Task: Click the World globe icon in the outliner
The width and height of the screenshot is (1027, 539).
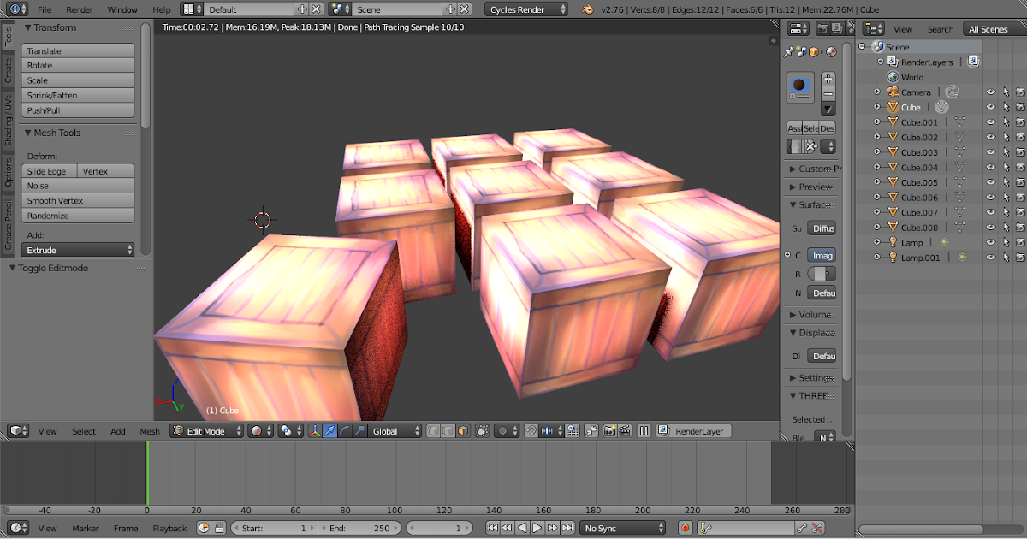Action: click(x=893, y=77)
